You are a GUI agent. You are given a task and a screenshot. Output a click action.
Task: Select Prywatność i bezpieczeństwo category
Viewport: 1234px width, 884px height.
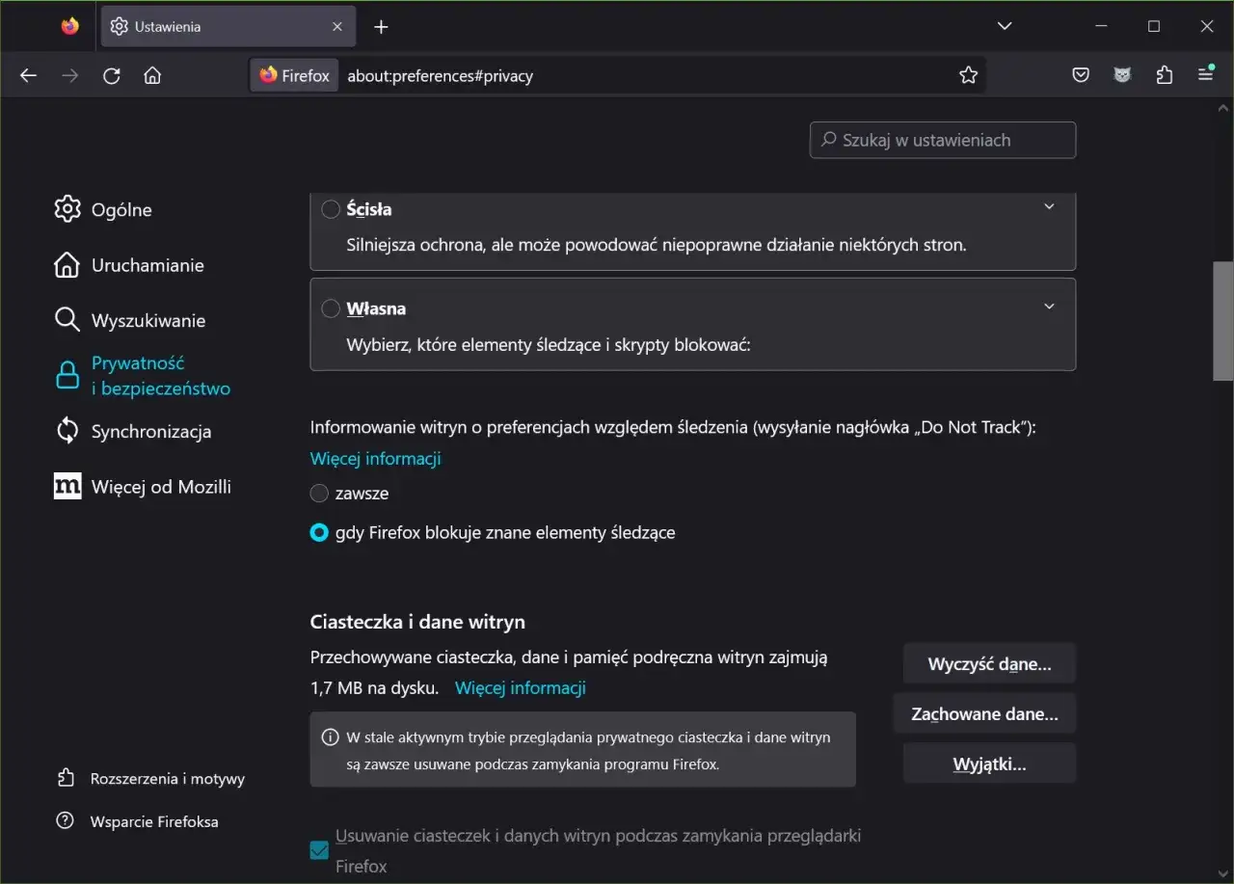coord(142,376)
